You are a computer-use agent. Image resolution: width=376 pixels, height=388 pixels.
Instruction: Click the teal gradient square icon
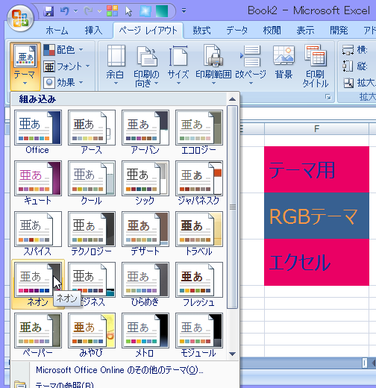tap(162, 11)
